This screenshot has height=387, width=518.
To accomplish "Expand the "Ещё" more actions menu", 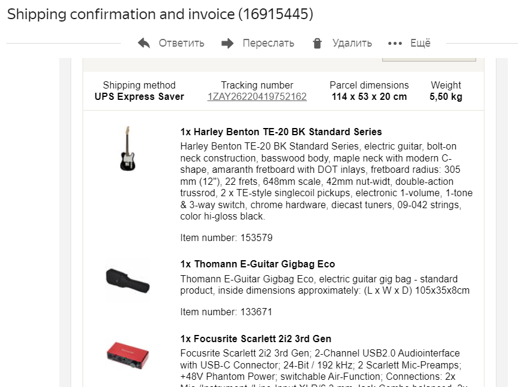I will coord(420,43).
